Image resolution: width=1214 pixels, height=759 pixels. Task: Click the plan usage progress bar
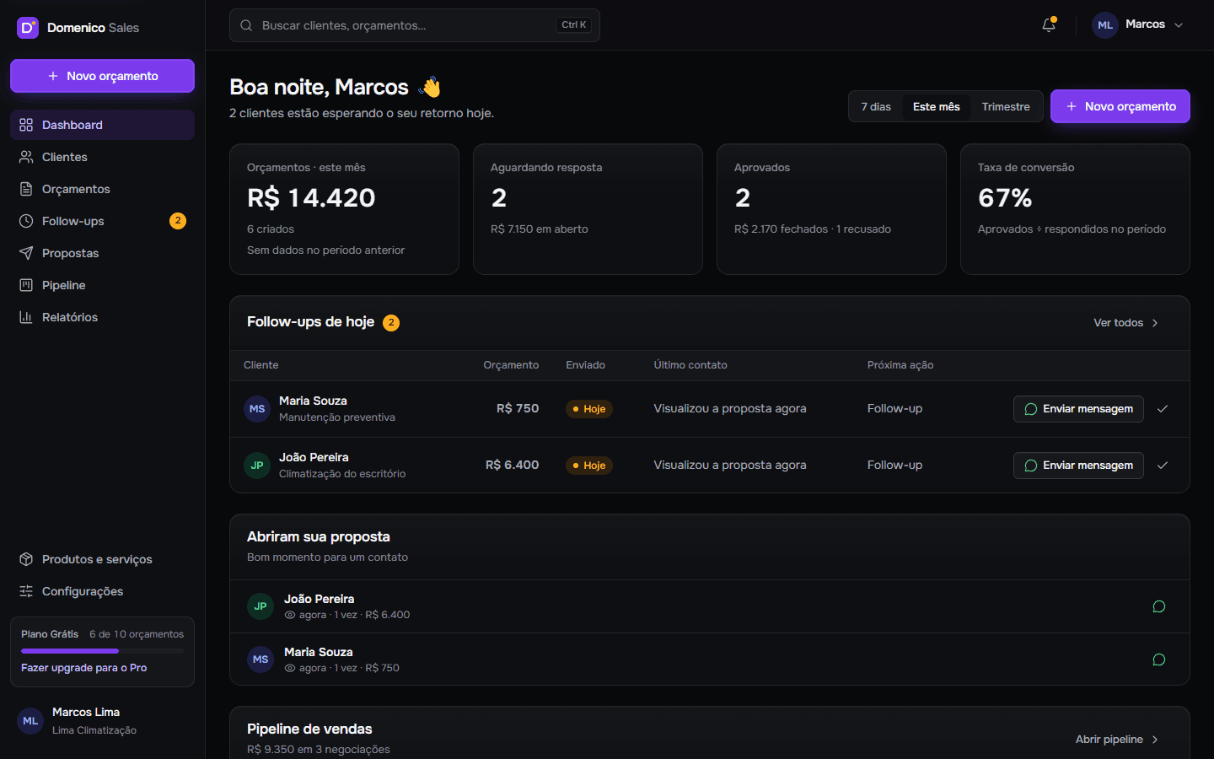[102, 651]
